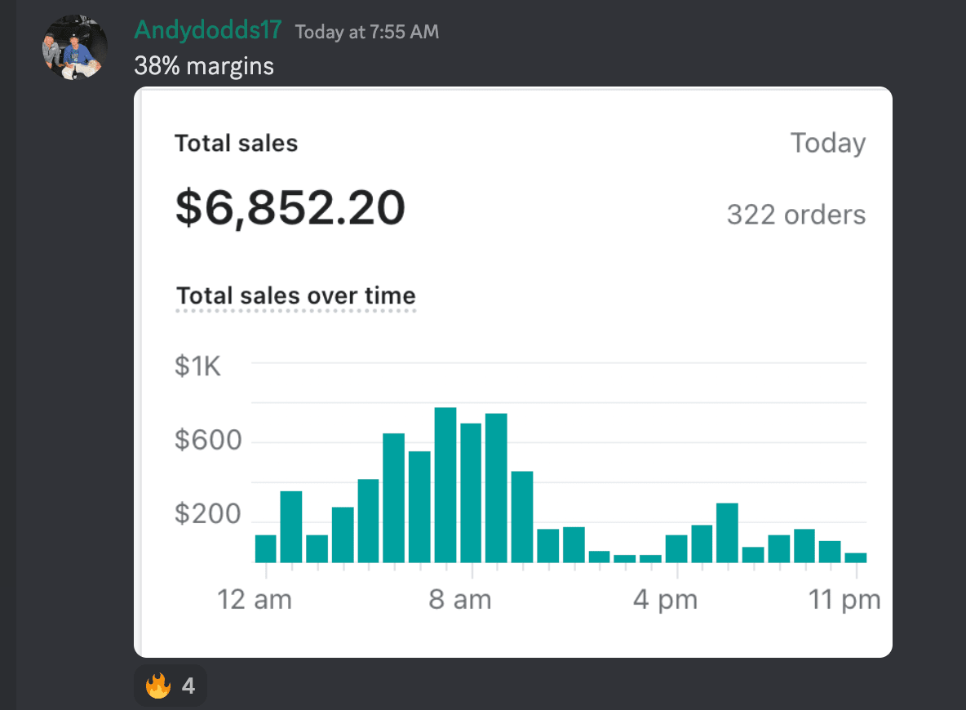
Task: Click the "Total sales" heading
Action: [236, 144]
